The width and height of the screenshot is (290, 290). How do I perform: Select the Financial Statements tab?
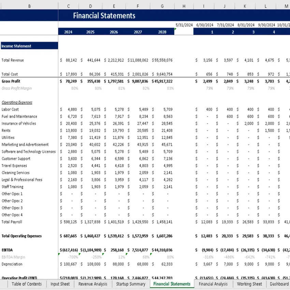coord(172,284)
